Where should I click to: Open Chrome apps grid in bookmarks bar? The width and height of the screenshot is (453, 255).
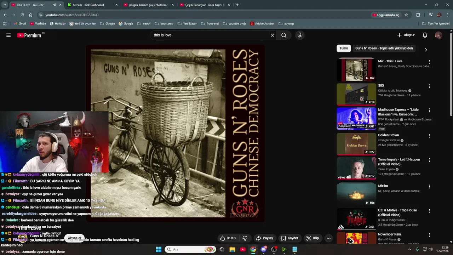click(x=5, y=24)
